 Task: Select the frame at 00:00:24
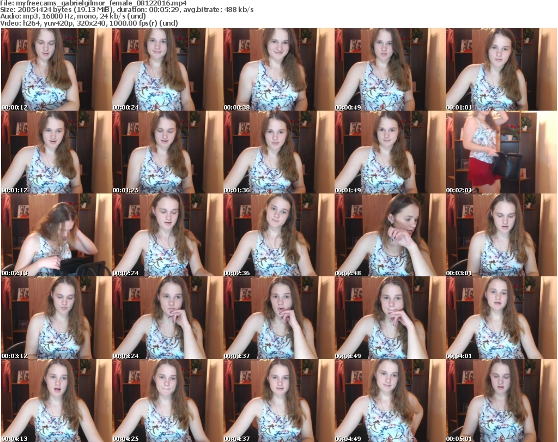(167, 69)
